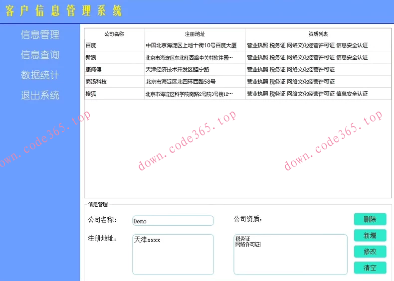Screen dimensions: 394x281
Task: Select the 商汤科技 company row
Action: pos(238,81)
